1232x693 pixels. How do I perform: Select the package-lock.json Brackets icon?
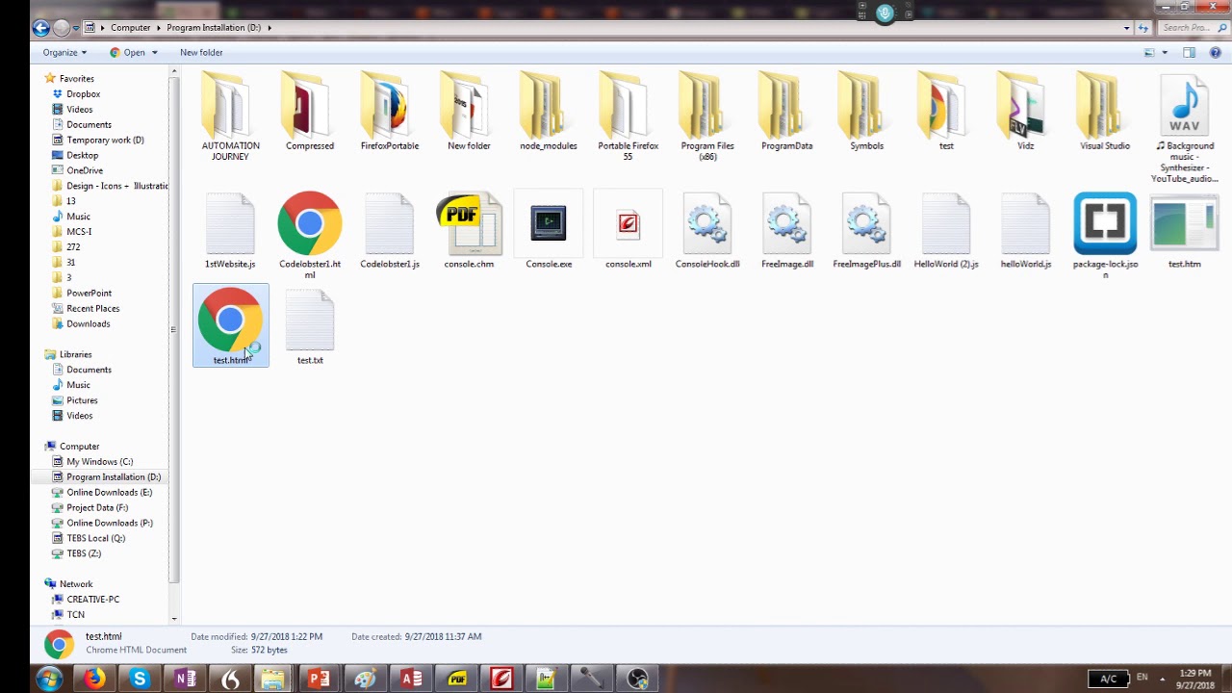coord(1105,223)
